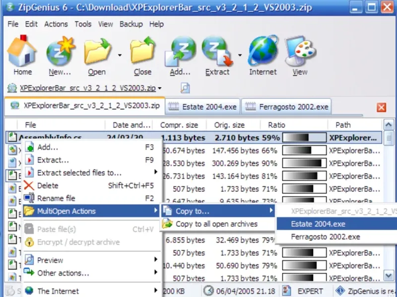The height and width of the screenshot is (297, 397).
Task: Open the File menu
Action: (x=13, y=24)
